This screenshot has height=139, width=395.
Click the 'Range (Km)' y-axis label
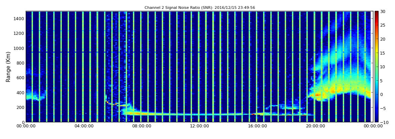(x=8, y=67)
